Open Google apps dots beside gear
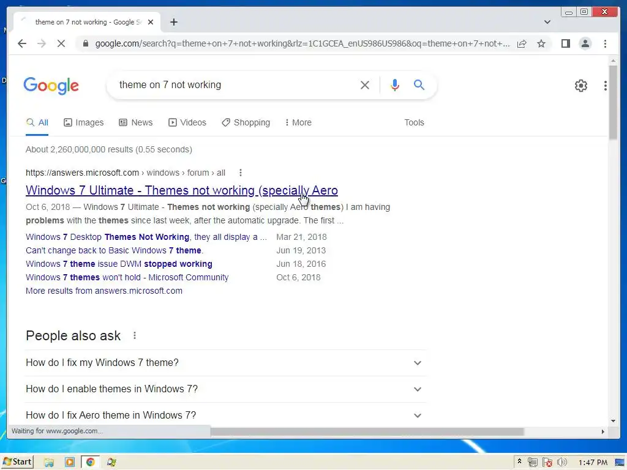627x470 pixels. click(x=606, y=86)
